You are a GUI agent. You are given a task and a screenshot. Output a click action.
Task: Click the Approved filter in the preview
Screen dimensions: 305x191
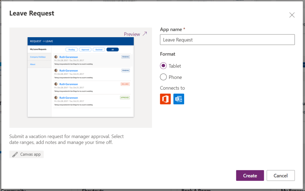click(x=85, y=50)
